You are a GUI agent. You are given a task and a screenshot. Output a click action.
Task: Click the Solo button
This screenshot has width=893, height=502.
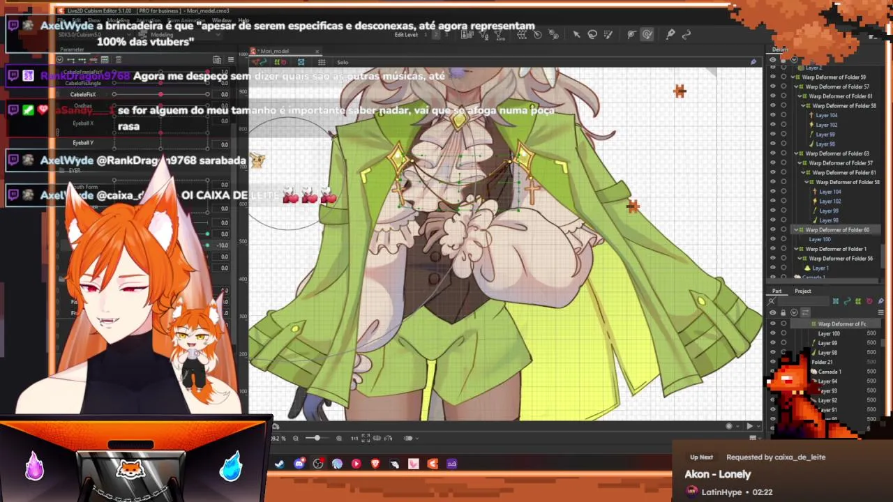tap(343, 62)
